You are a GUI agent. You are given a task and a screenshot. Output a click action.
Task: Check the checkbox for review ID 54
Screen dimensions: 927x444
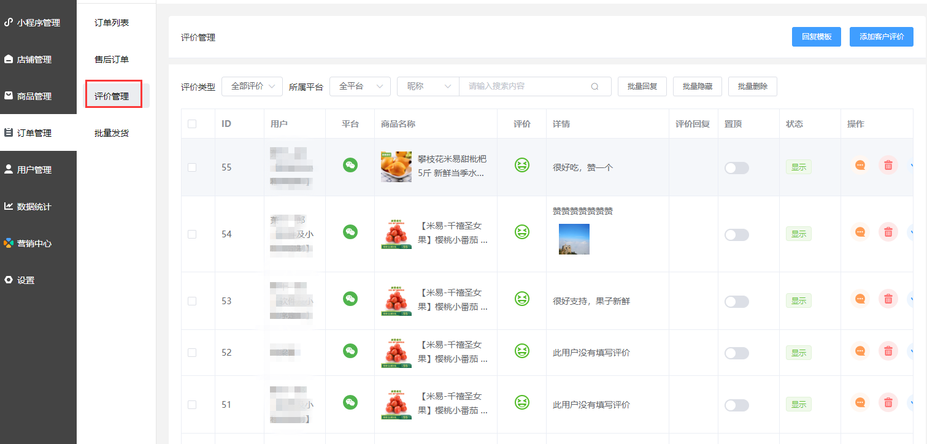pos(192,234)
